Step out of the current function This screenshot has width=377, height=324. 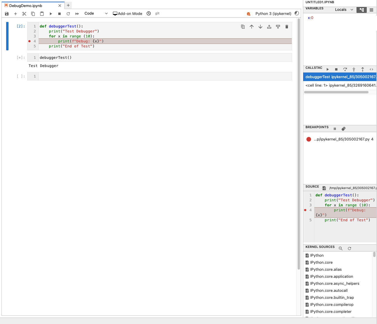(x=362, y=69)
